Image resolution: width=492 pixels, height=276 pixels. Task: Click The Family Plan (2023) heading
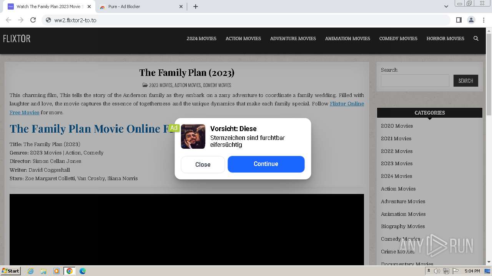pyautogui.click(x=187, y=72)
